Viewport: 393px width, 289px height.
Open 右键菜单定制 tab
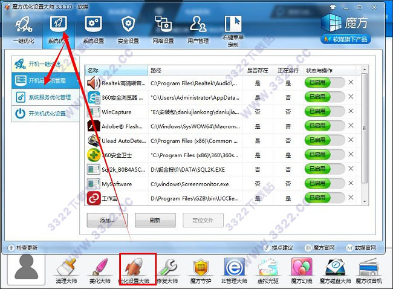(x=233, y=31)
